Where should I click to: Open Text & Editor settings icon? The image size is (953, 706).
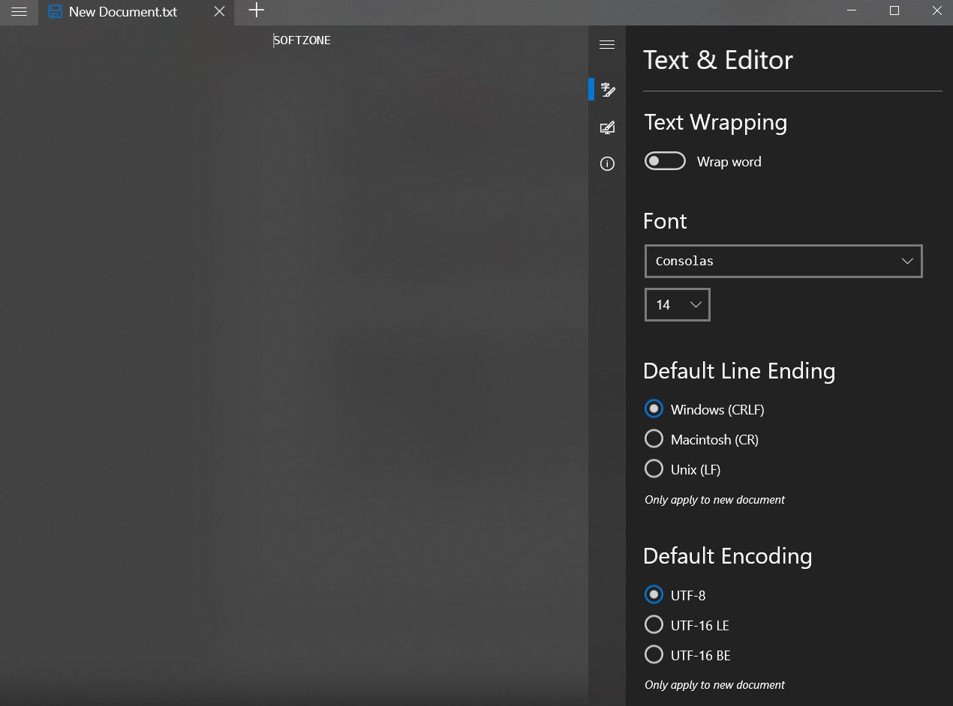[x=608, y=90]
